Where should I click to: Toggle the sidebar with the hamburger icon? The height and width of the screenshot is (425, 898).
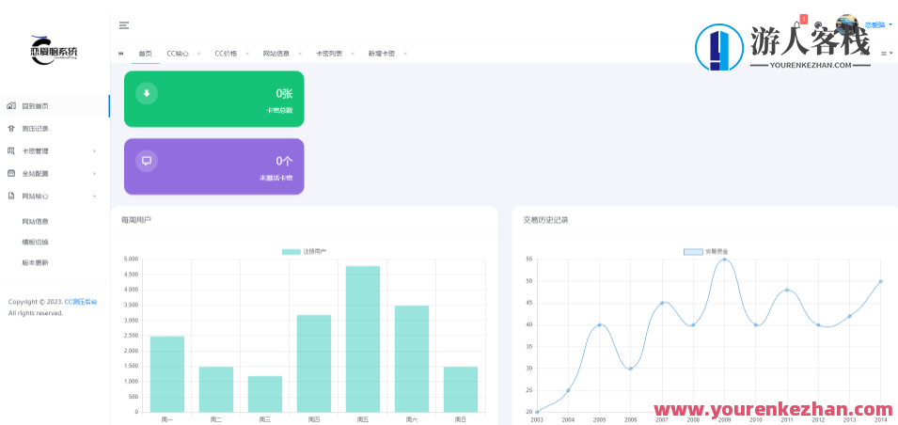click(x=124, y=25)
